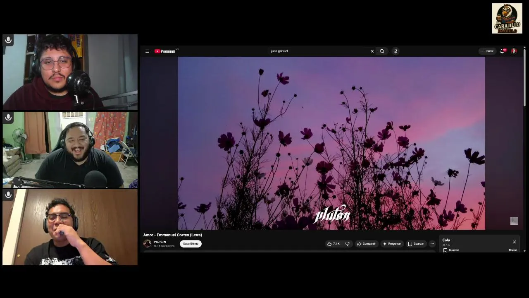
Task: Toggle the microphone icon on top webcam
Action: (8, 40)
